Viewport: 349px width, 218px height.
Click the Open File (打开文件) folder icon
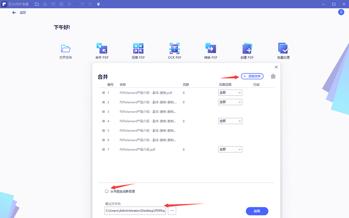coord(66,48)
